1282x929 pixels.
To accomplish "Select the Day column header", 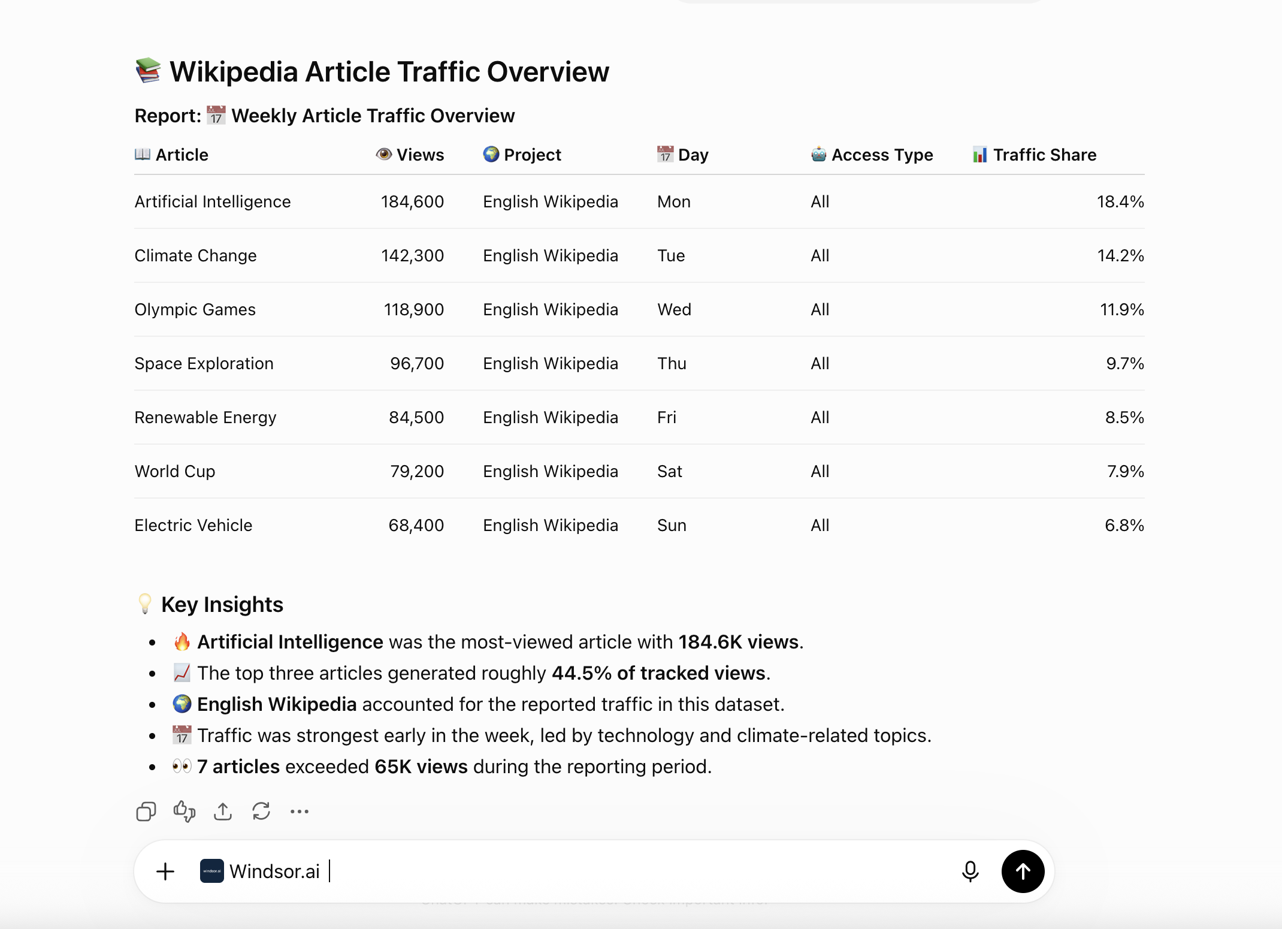I will pos(683,155).
